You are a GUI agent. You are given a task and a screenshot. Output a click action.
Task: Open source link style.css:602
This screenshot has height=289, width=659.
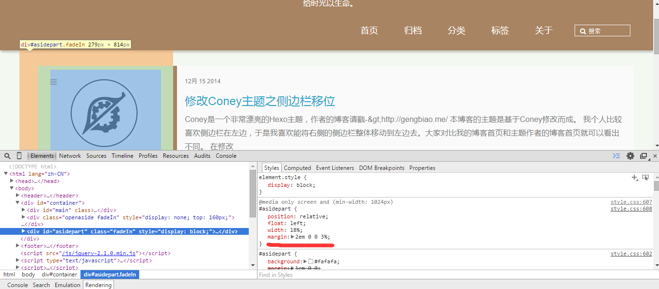[x=631, y=254]
